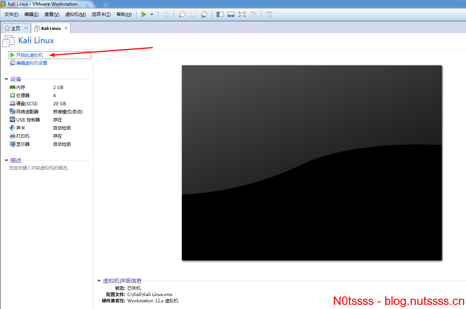Click the 处理器 processor device icon
466x309 pixels.
[x=13, y=96]
